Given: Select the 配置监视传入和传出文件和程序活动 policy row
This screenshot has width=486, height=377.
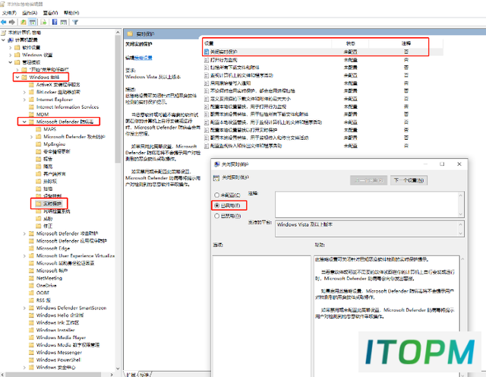Looking at the screenshot, I should tap(322, 145).
